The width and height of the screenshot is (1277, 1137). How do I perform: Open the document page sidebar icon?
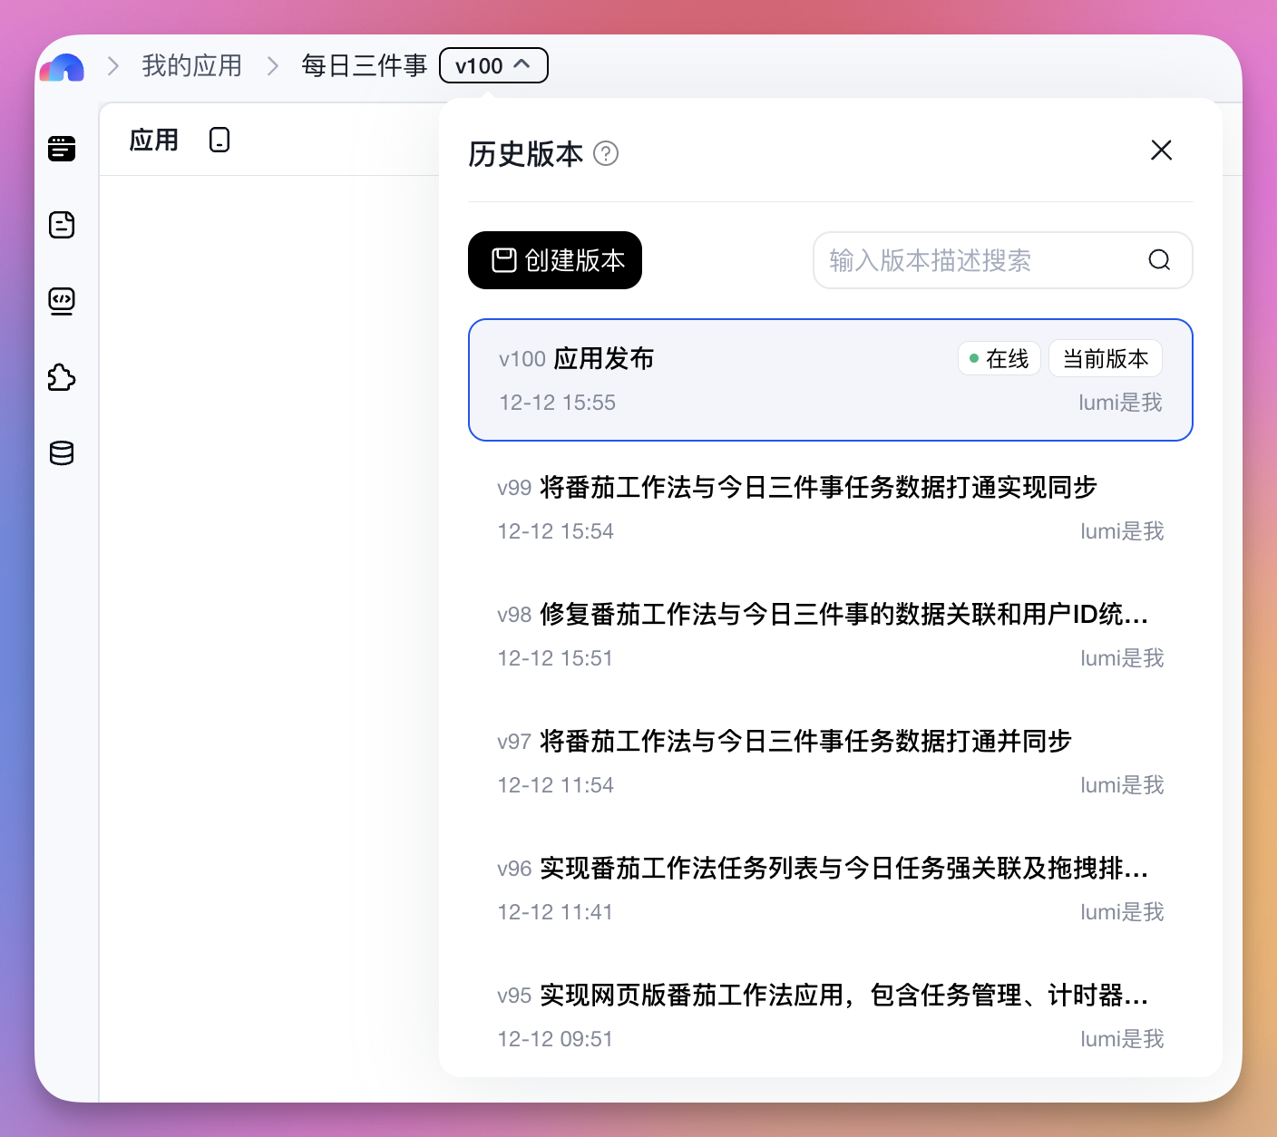click(62, 225)
